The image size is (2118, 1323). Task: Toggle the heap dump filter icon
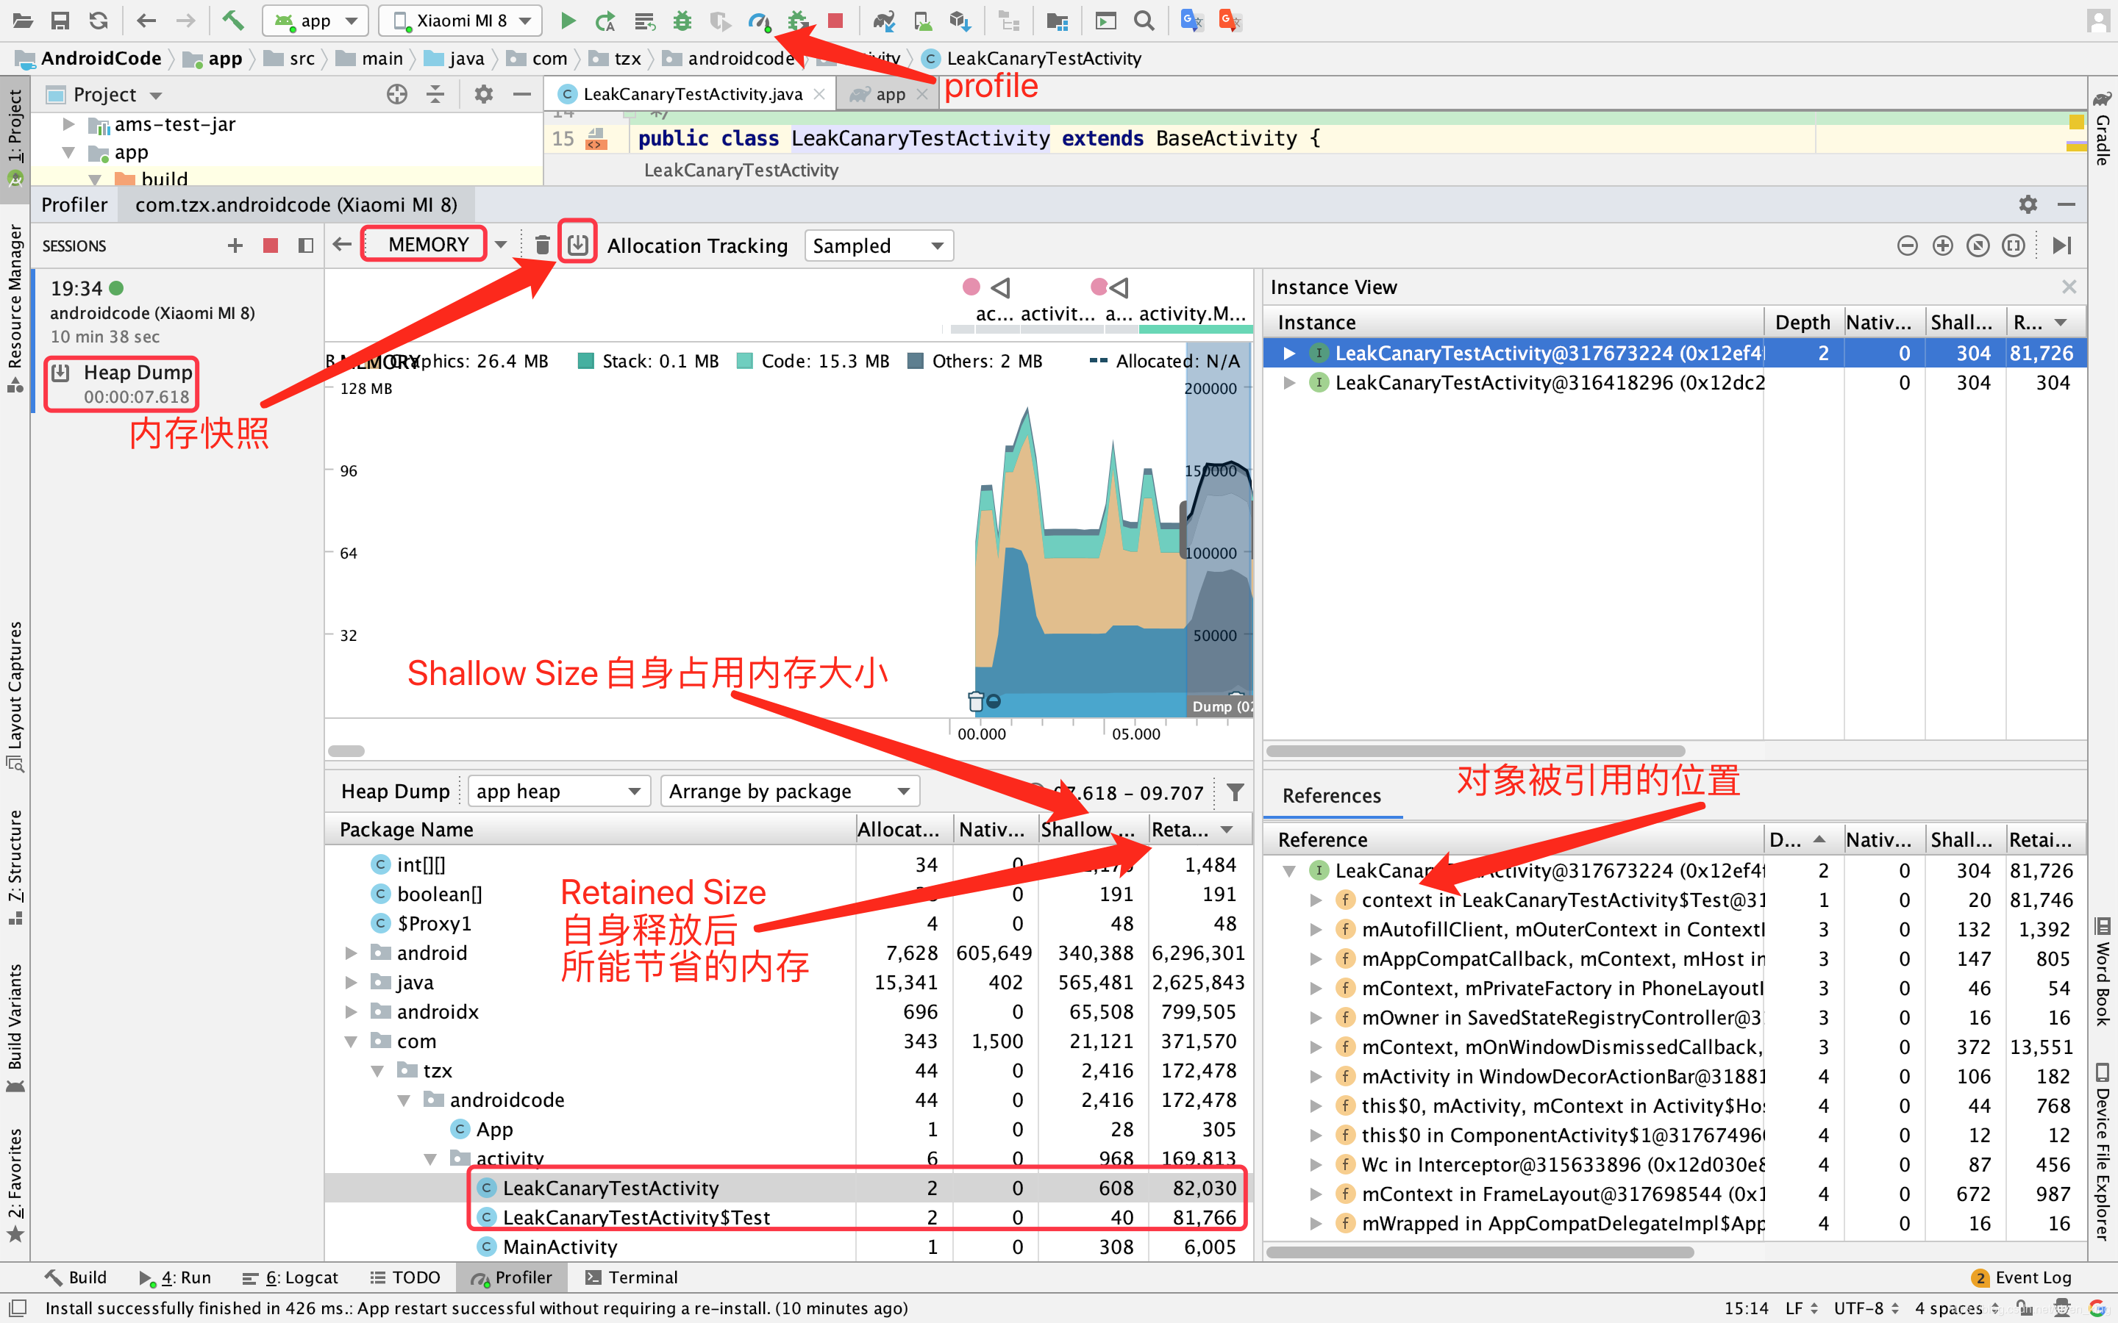(x=1235, y=792)
